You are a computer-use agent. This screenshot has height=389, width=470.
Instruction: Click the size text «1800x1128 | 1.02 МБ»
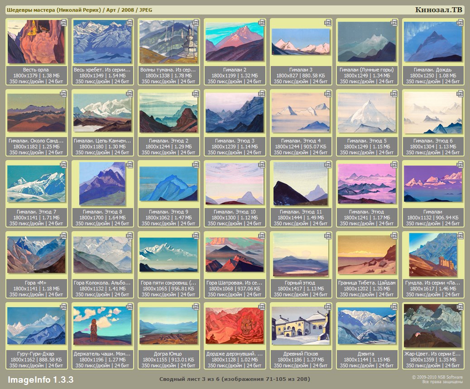coord(235,360)
